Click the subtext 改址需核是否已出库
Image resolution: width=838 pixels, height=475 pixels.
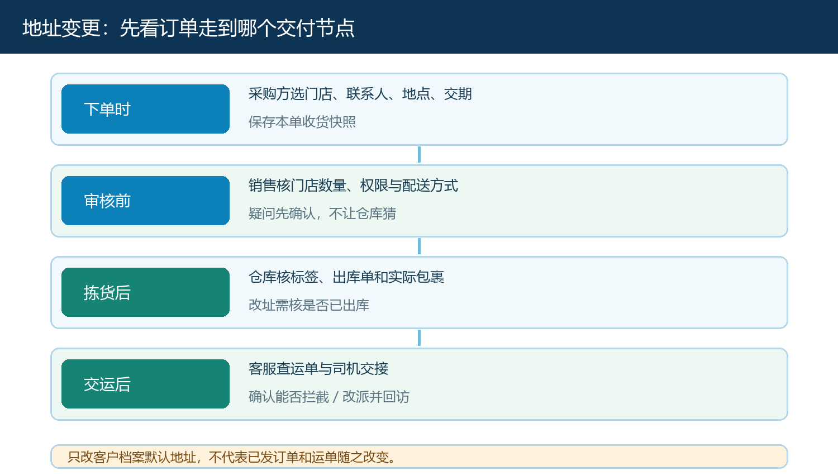point(309,305)
